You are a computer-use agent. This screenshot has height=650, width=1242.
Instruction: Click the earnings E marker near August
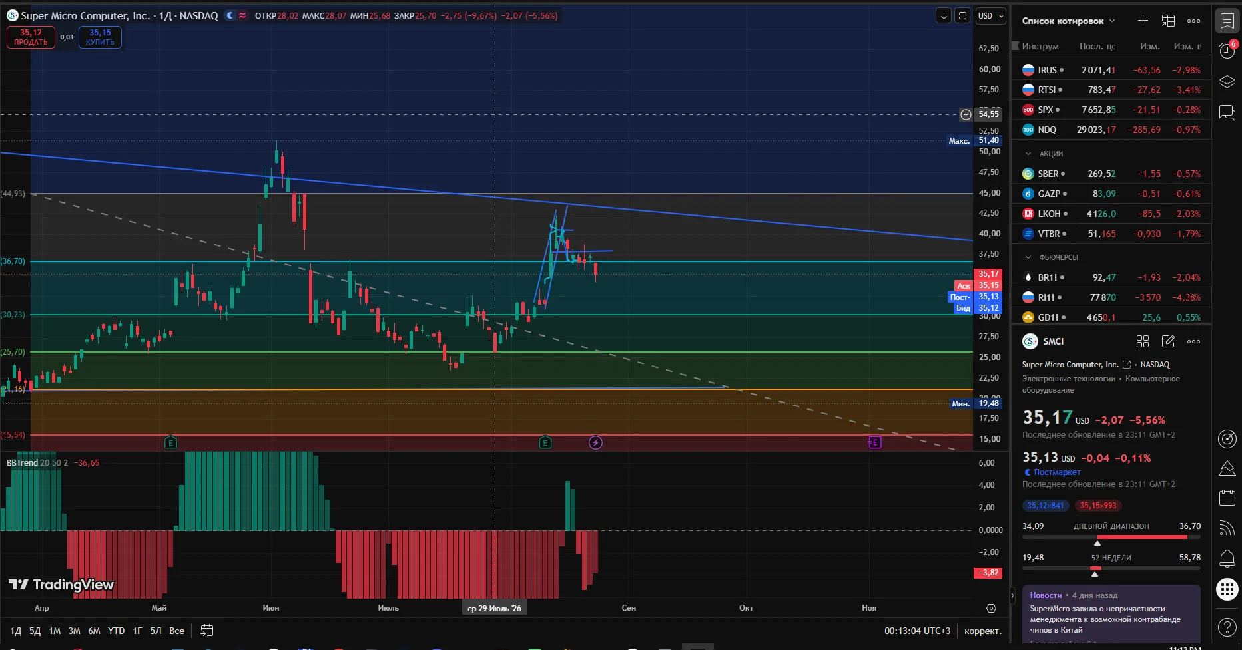point(545,442)
